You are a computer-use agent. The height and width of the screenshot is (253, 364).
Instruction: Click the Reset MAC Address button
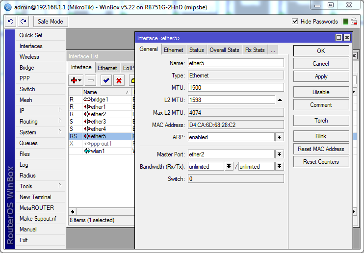(x=321, y=149)
